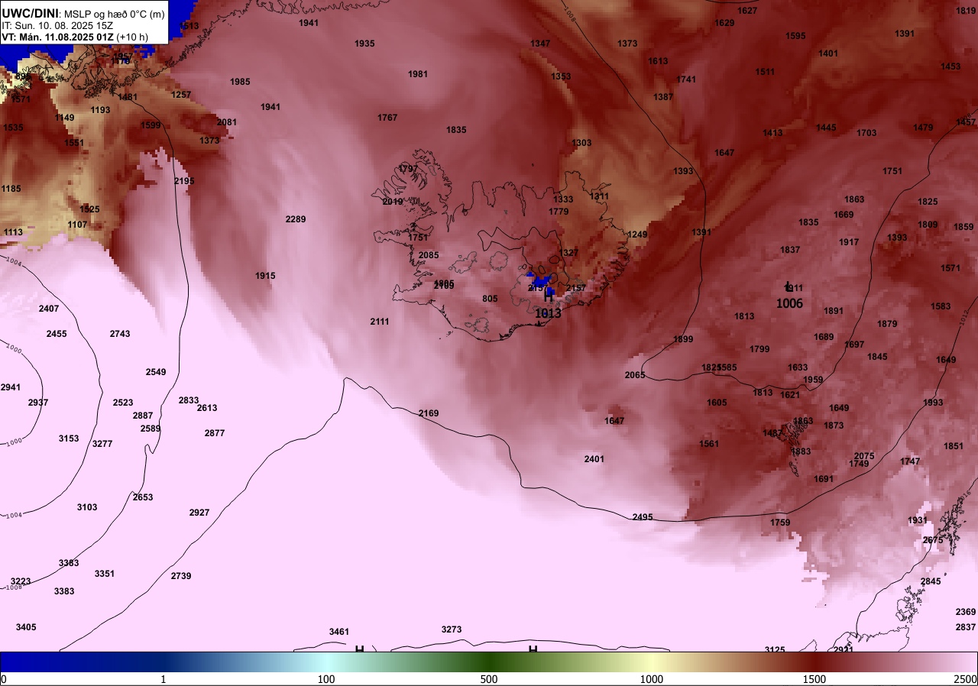Select the VT: Mán. 11.08.2025 01Z line
The image size is (978, 686).
75,36
